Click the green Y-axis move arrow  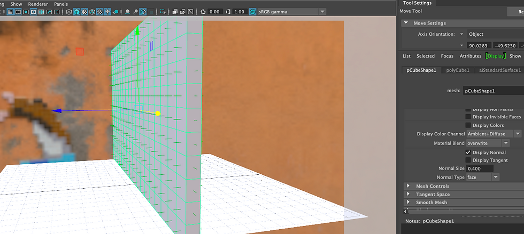(137, 31)
